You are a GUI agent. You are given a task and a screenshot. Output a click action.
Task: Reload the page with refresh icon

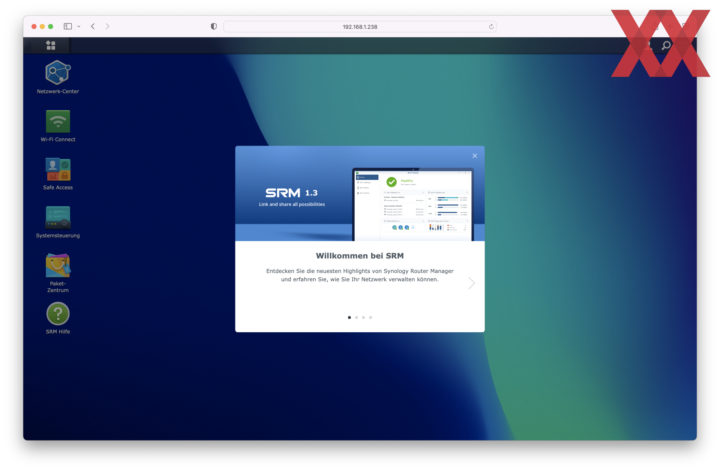pyautogui.click(x=491, y=27)
